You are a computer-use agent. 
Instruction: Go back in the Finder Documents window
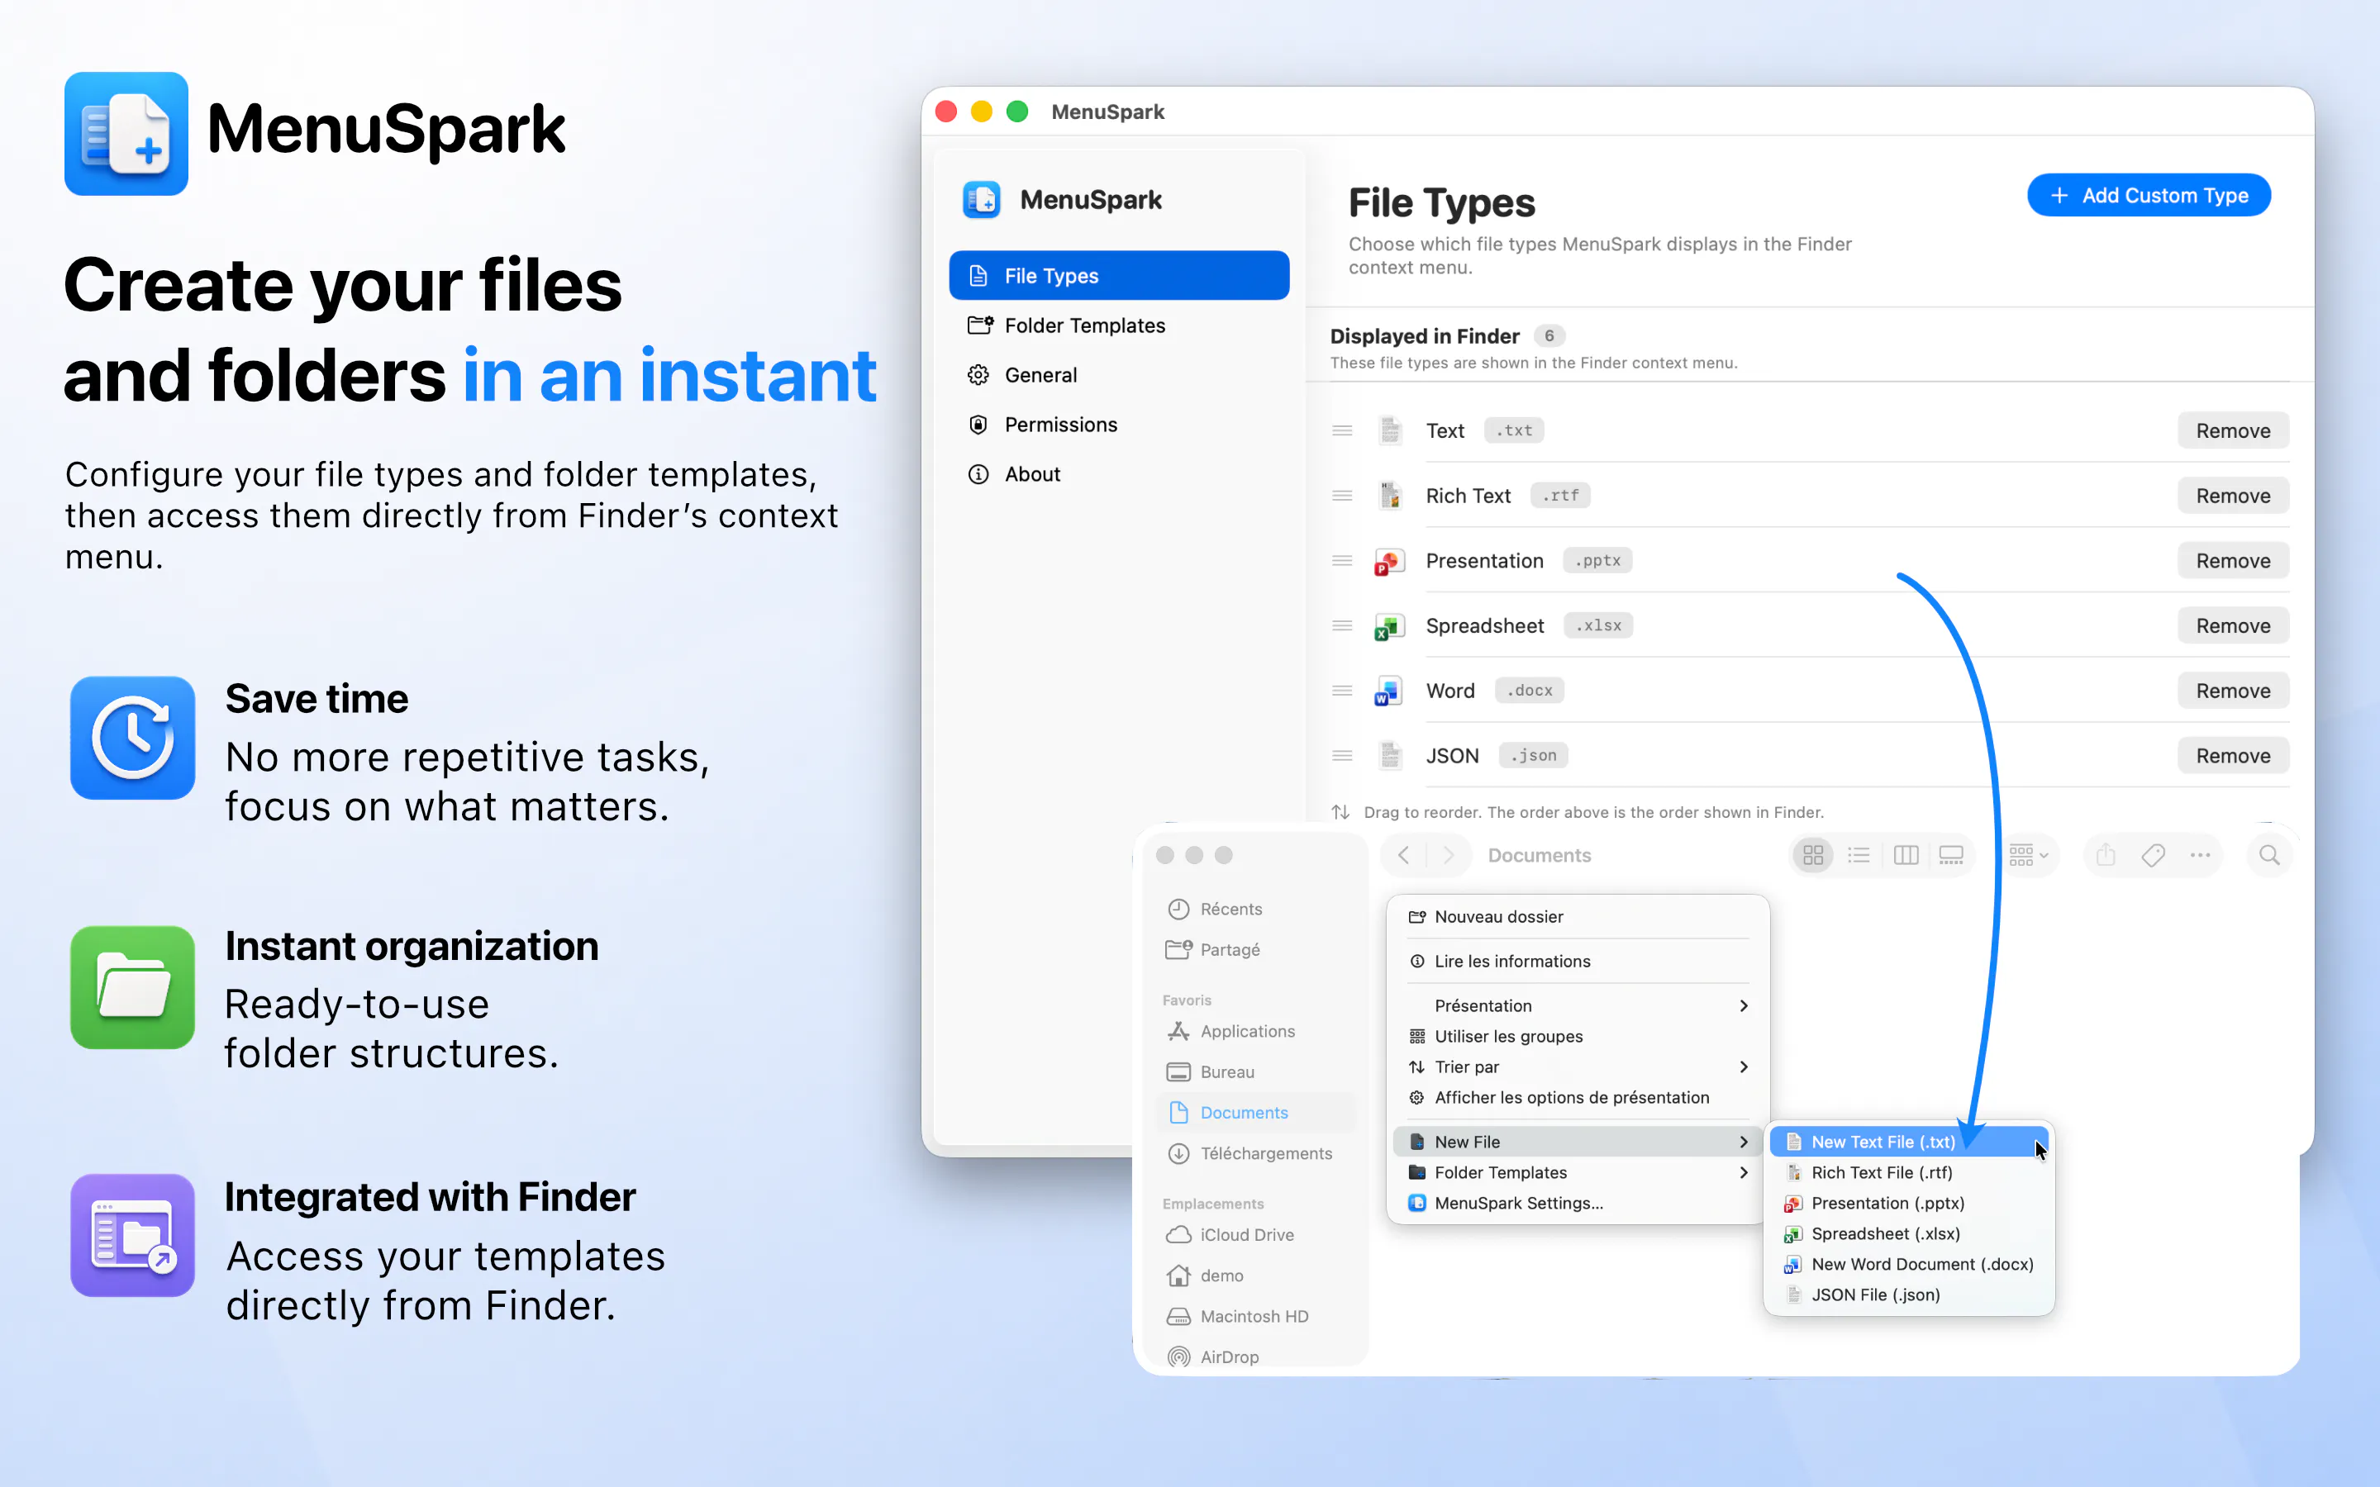click(x=1403, y=856)
